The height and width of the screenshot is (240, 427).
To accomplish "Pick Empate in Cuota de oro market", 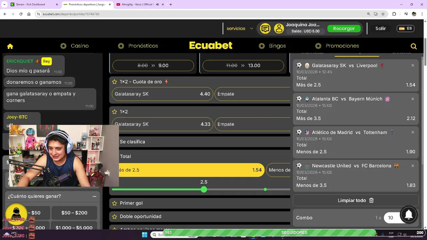I will [253, 94].
